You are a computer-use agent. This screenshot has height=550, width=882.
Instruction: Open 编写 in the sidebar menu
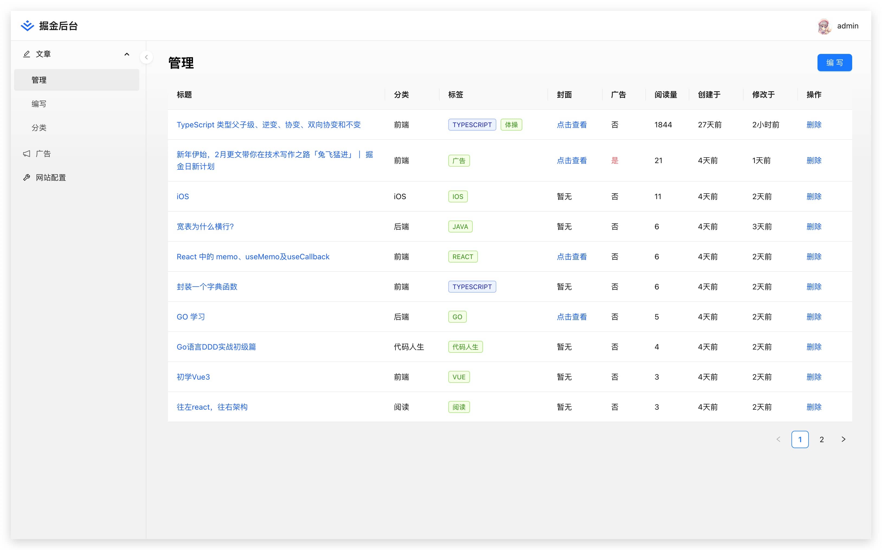(76, 104)
